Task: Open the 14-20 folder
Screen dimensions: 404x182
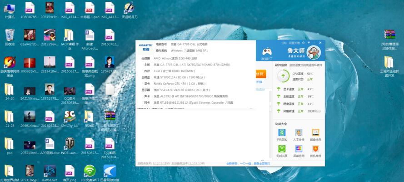Action: [10, 92]
